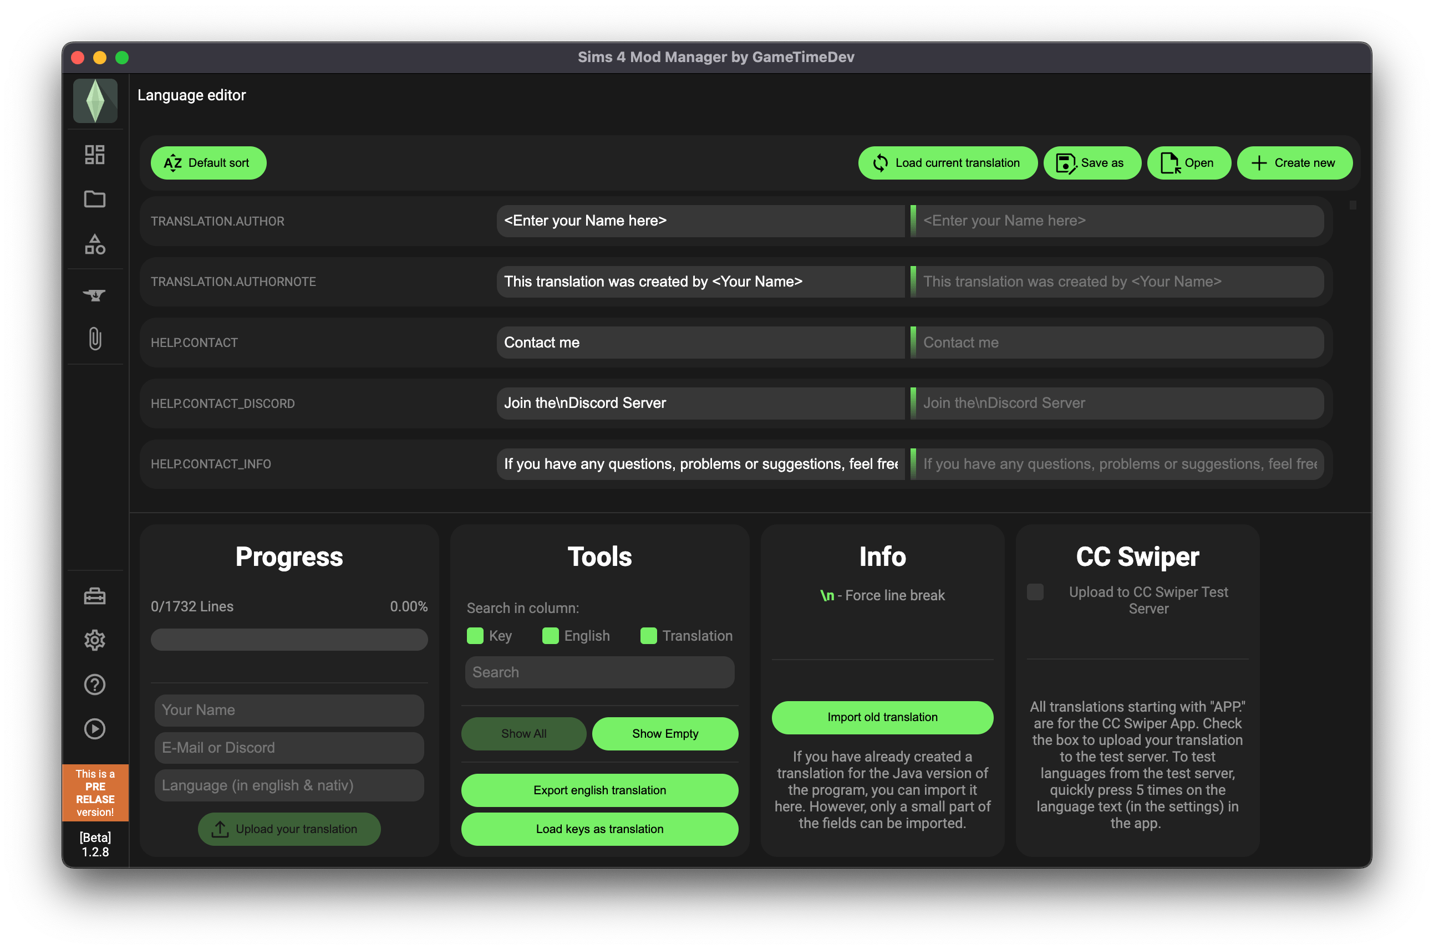The width and height of the screenshot is (1434, 950).
Task: Click the '\n - Force line break' info text
Action: [882, 596]
